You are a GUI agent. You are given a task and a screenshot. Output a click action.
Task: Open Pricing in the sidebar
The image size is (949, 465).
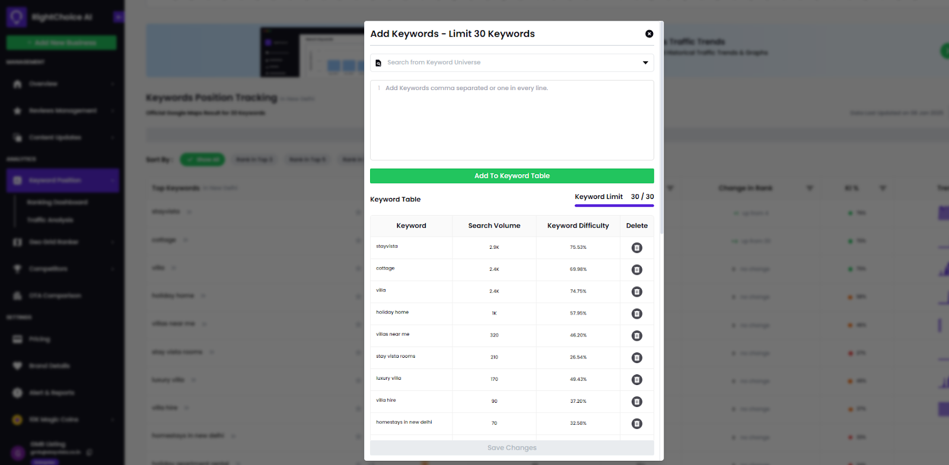40,339
